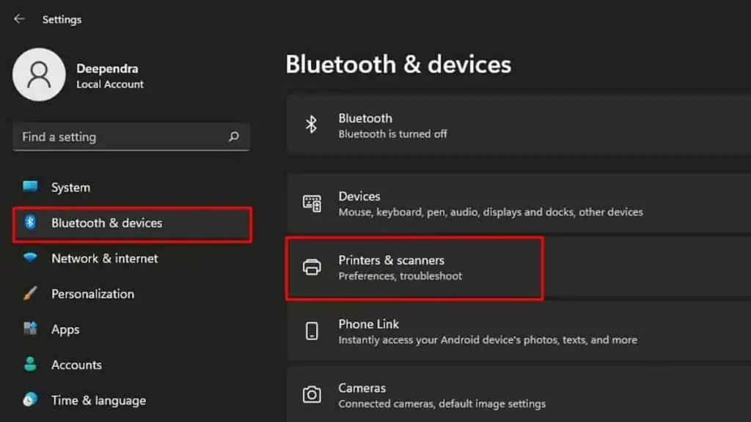Click the phone icon beside Phone Link
Screen dimensions: 751x422
click(312, 331)
